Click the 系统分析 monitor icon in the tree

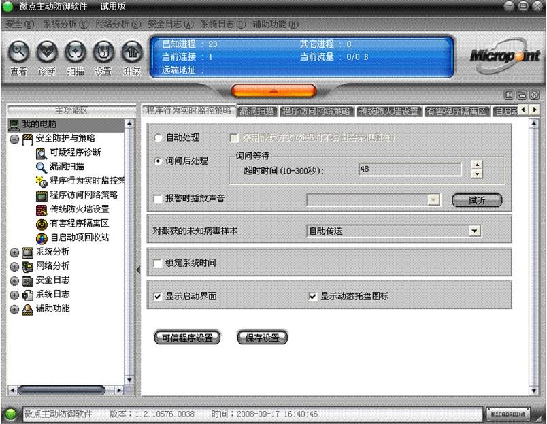[x=28, y=252]
